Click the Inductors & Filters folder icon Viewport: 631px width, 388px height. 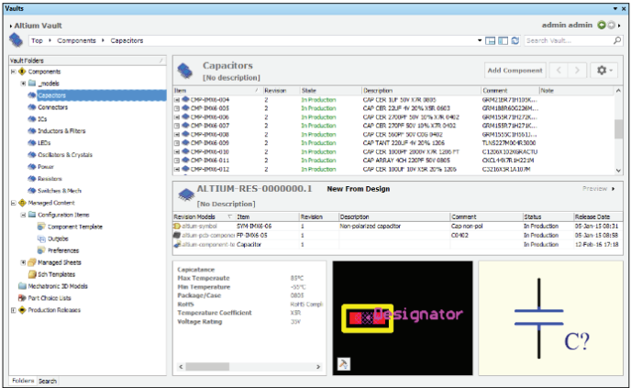click(x=32, y=131)
